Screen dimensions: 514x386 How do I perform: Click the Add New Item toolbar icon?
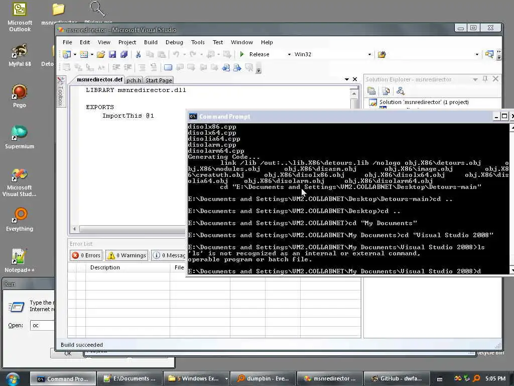click(x=84, y=54)
